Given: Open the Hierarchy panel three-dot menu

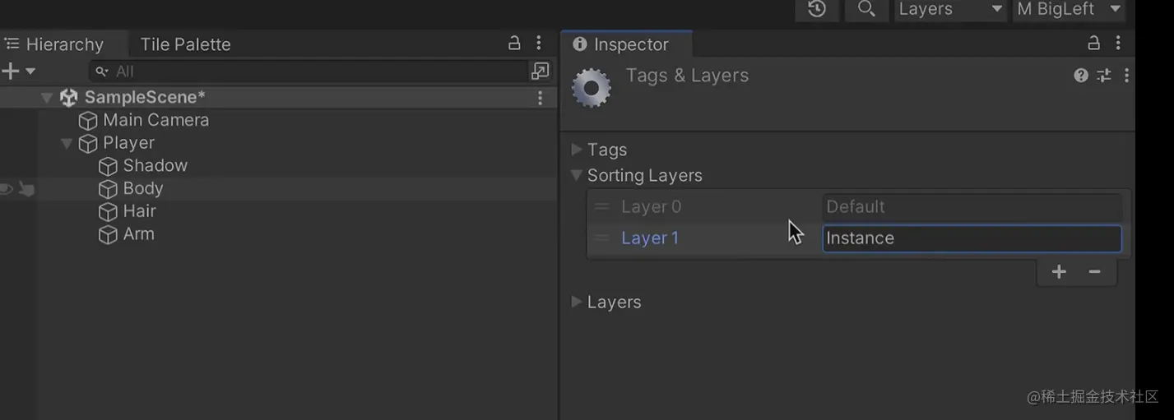Looking at the screenshot, I should coord(539,43).
